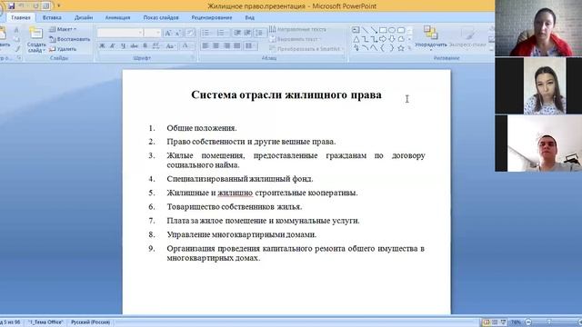Click Преобразовать в SmartArt button

point(306,49)
